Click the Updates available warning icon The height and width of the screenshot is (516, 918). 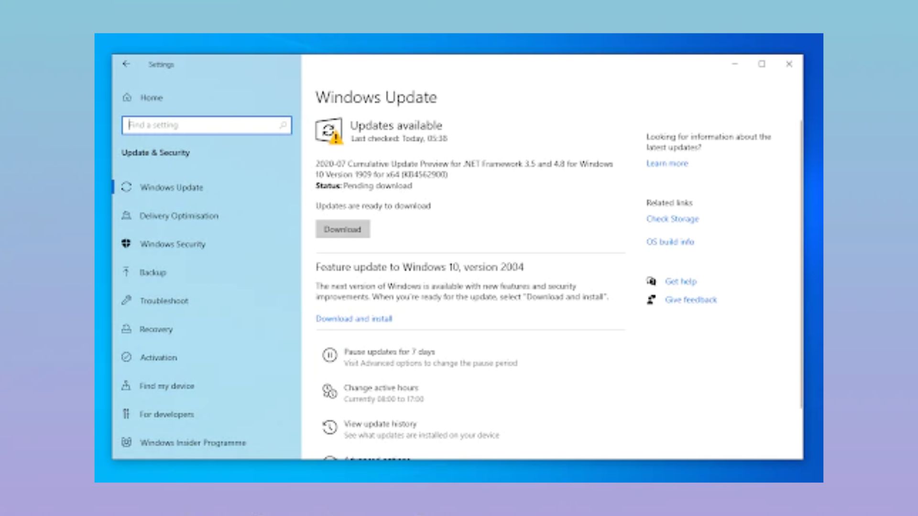[x=328, y=130]
